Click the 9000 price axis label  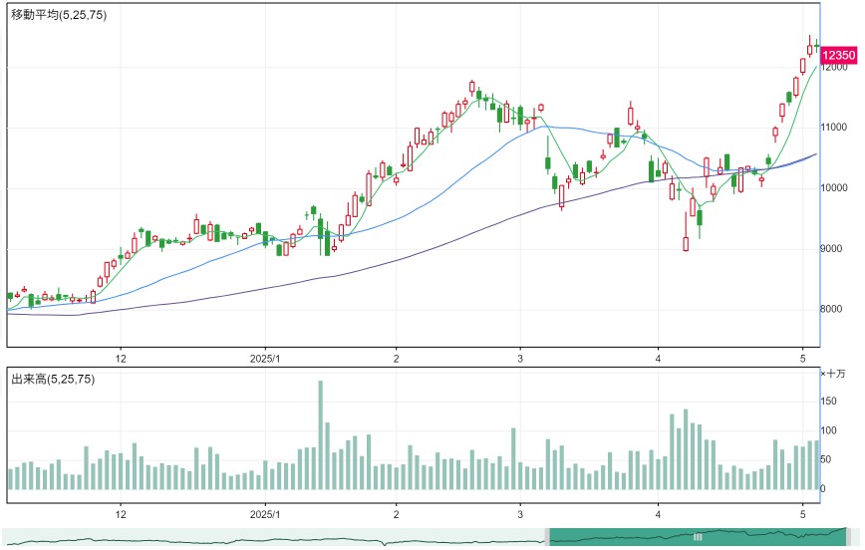[x=831, y=249]
